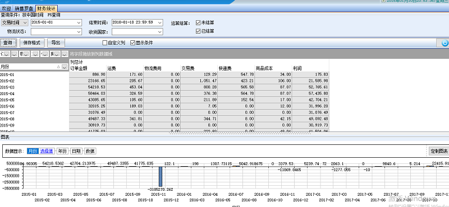Click the 定制图表 button
The width and height of the screenshot is (449, 207).
point(439,151)
